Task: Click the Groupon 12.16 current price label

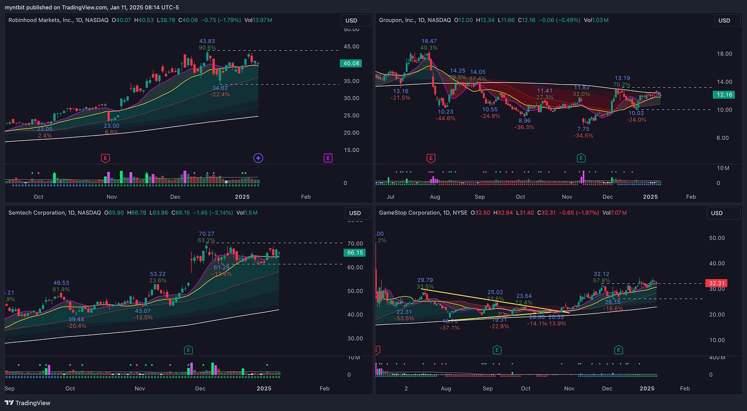Action: point(724,95)
